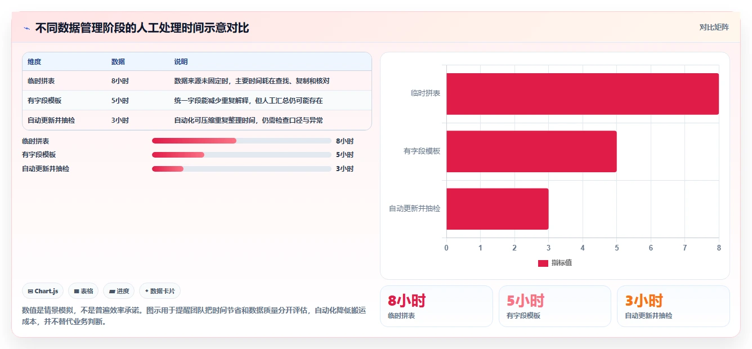Click the 8小时 table cell

(120, 81)
